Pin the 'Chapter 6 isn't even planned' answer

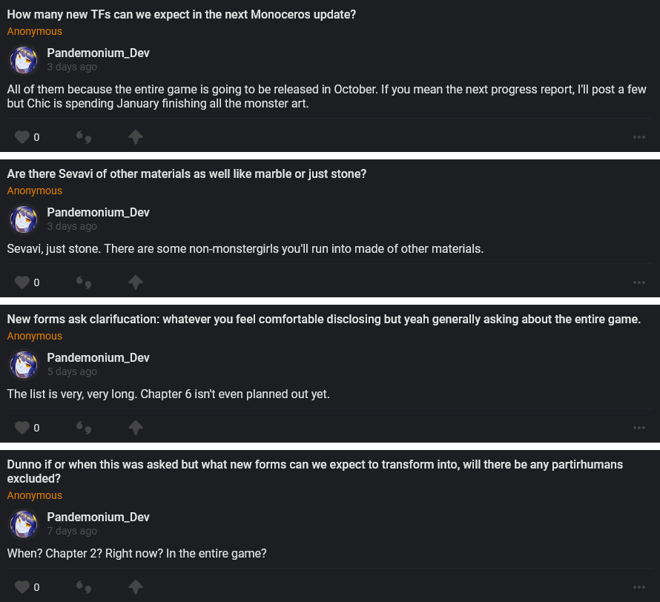coord(135,428)
